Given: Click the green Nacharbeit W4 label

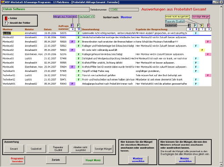Looking at the screenshot, I should 87,17.
